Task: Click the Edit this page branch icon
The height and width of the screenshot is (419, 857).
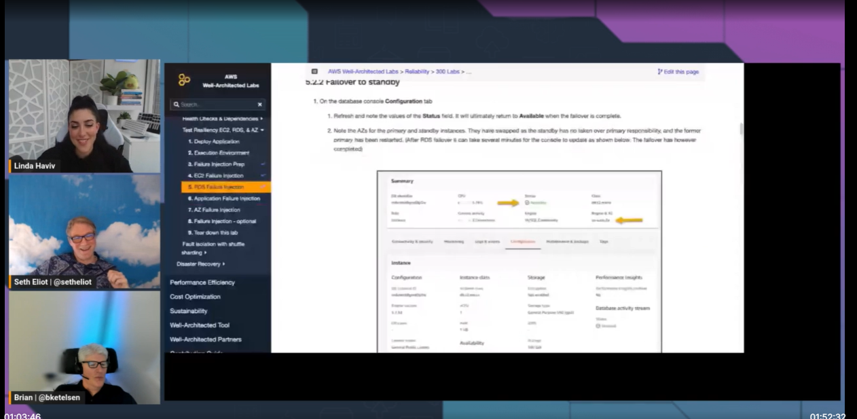Action: [660, 71]
